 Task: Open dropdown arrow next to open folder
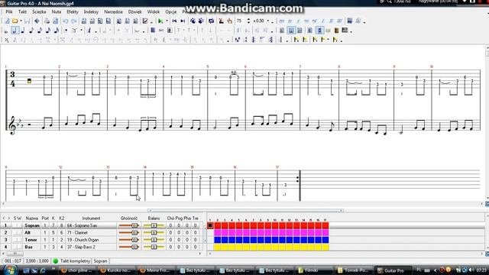pyautogui.click(x=21, y=21)
